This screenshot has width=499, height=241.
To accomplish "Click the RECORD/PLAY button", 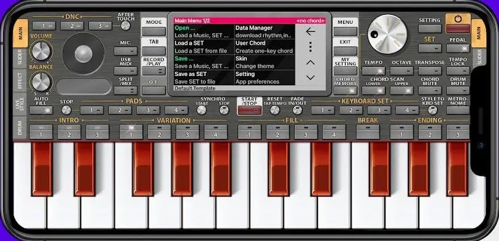I will coord(153,71).
